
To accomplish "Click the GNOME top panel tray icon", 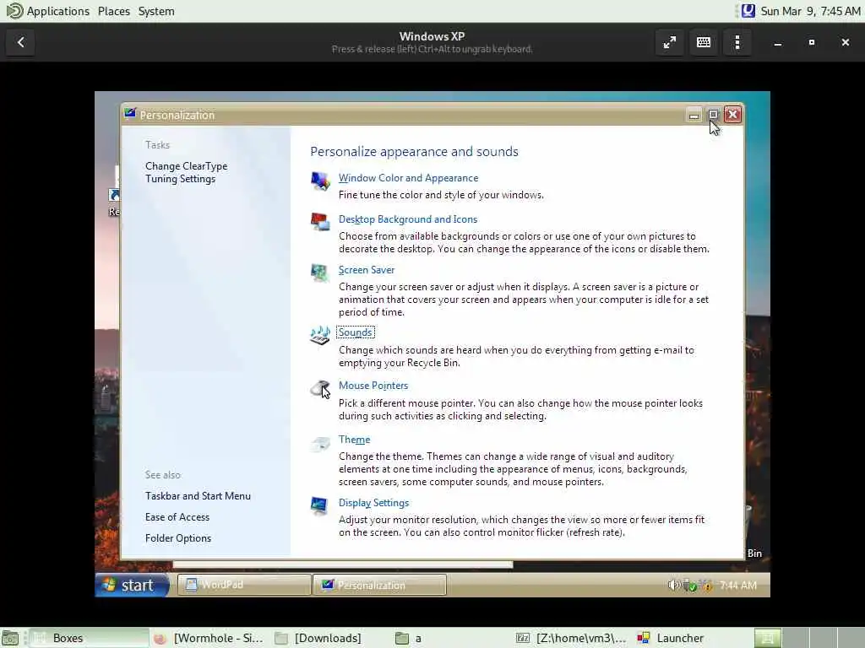I will pos(748,10).
